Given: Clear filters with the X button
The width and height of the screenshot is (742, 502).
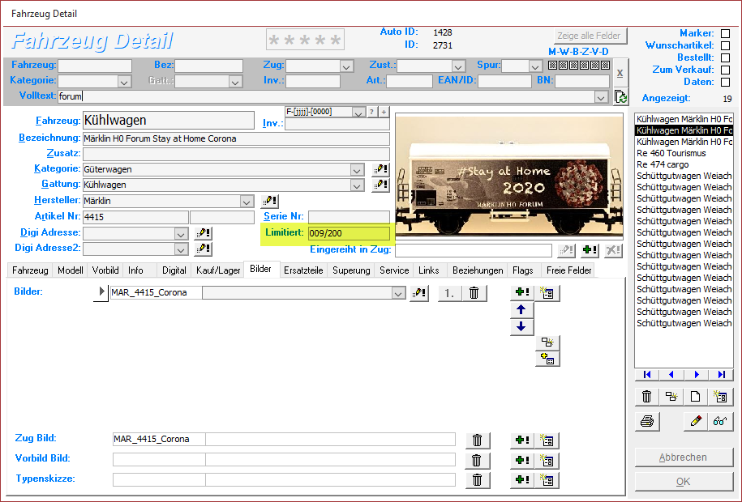Looking at the screenshot, I should coord(620,73).
